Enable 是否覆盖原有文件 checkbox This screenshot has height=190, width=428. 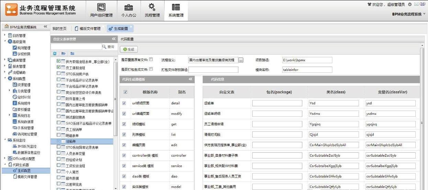151,59
